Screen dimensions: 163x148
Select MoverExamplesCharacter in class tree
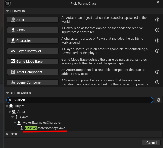point(42,123)
